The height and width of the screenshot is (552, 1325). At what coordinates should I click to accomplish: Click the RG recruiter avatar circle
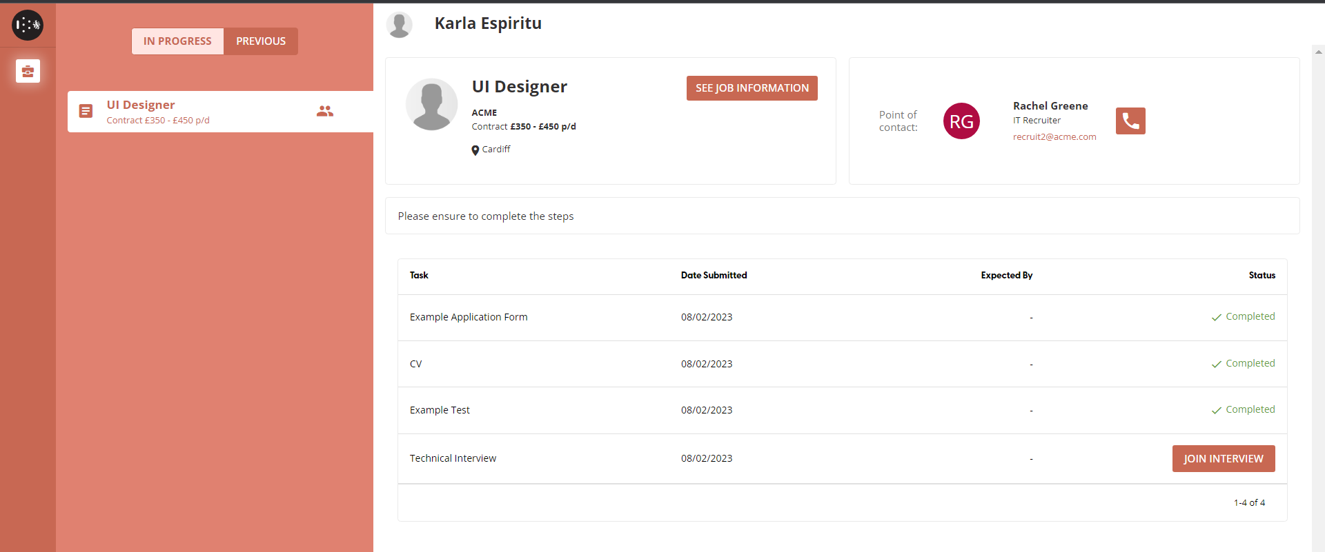click(961, 121)
